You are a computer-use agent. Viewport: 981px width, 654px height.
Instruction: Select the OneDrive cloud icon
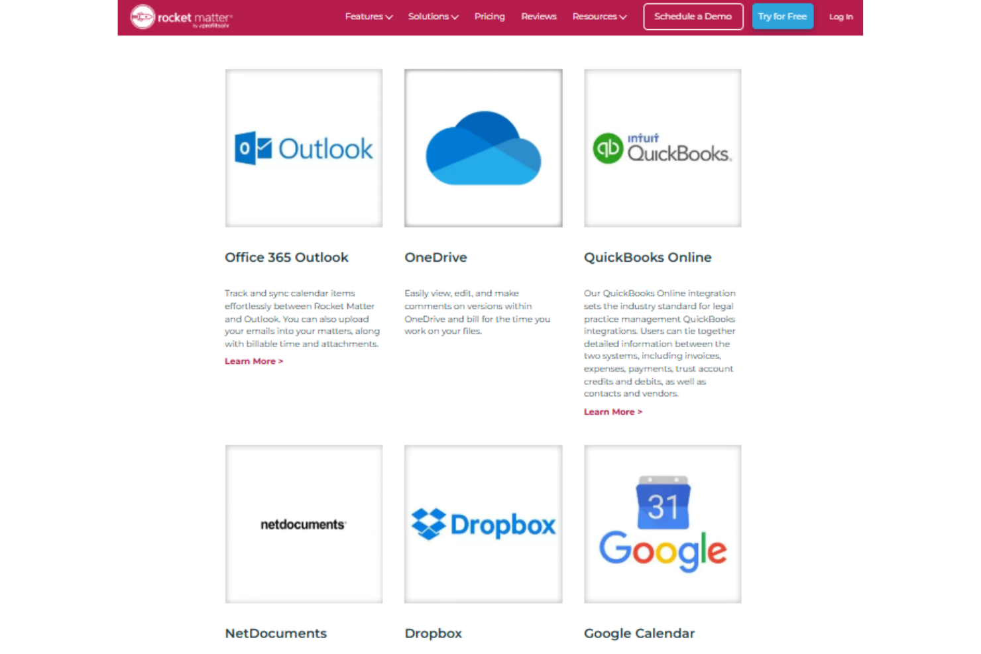[x=483, y=148]
